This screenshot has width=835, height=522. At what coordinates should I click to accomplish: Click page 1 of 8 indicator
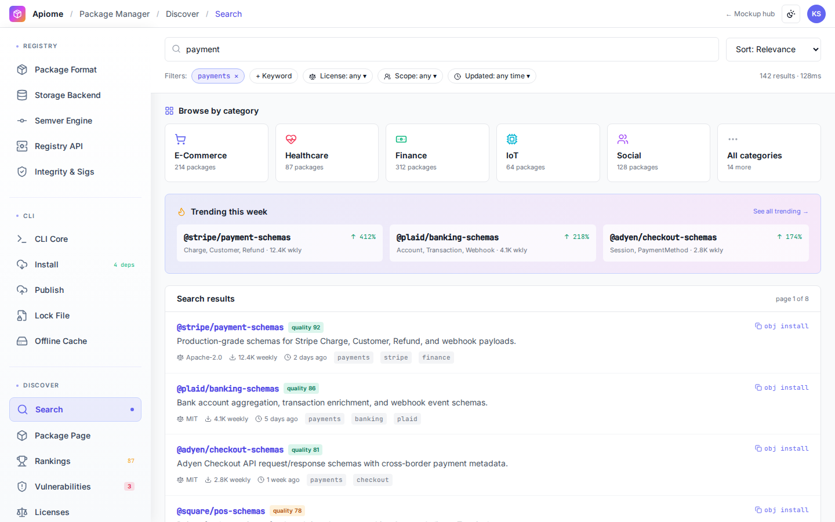coord(792,299)
